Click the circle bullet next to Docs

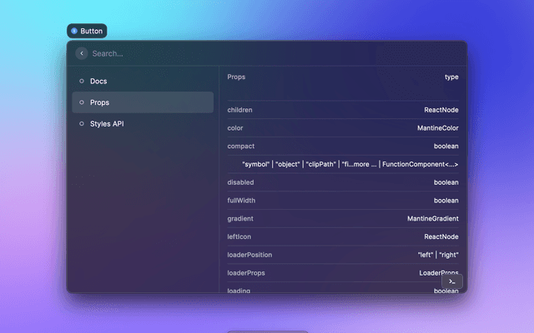[81, 81]
